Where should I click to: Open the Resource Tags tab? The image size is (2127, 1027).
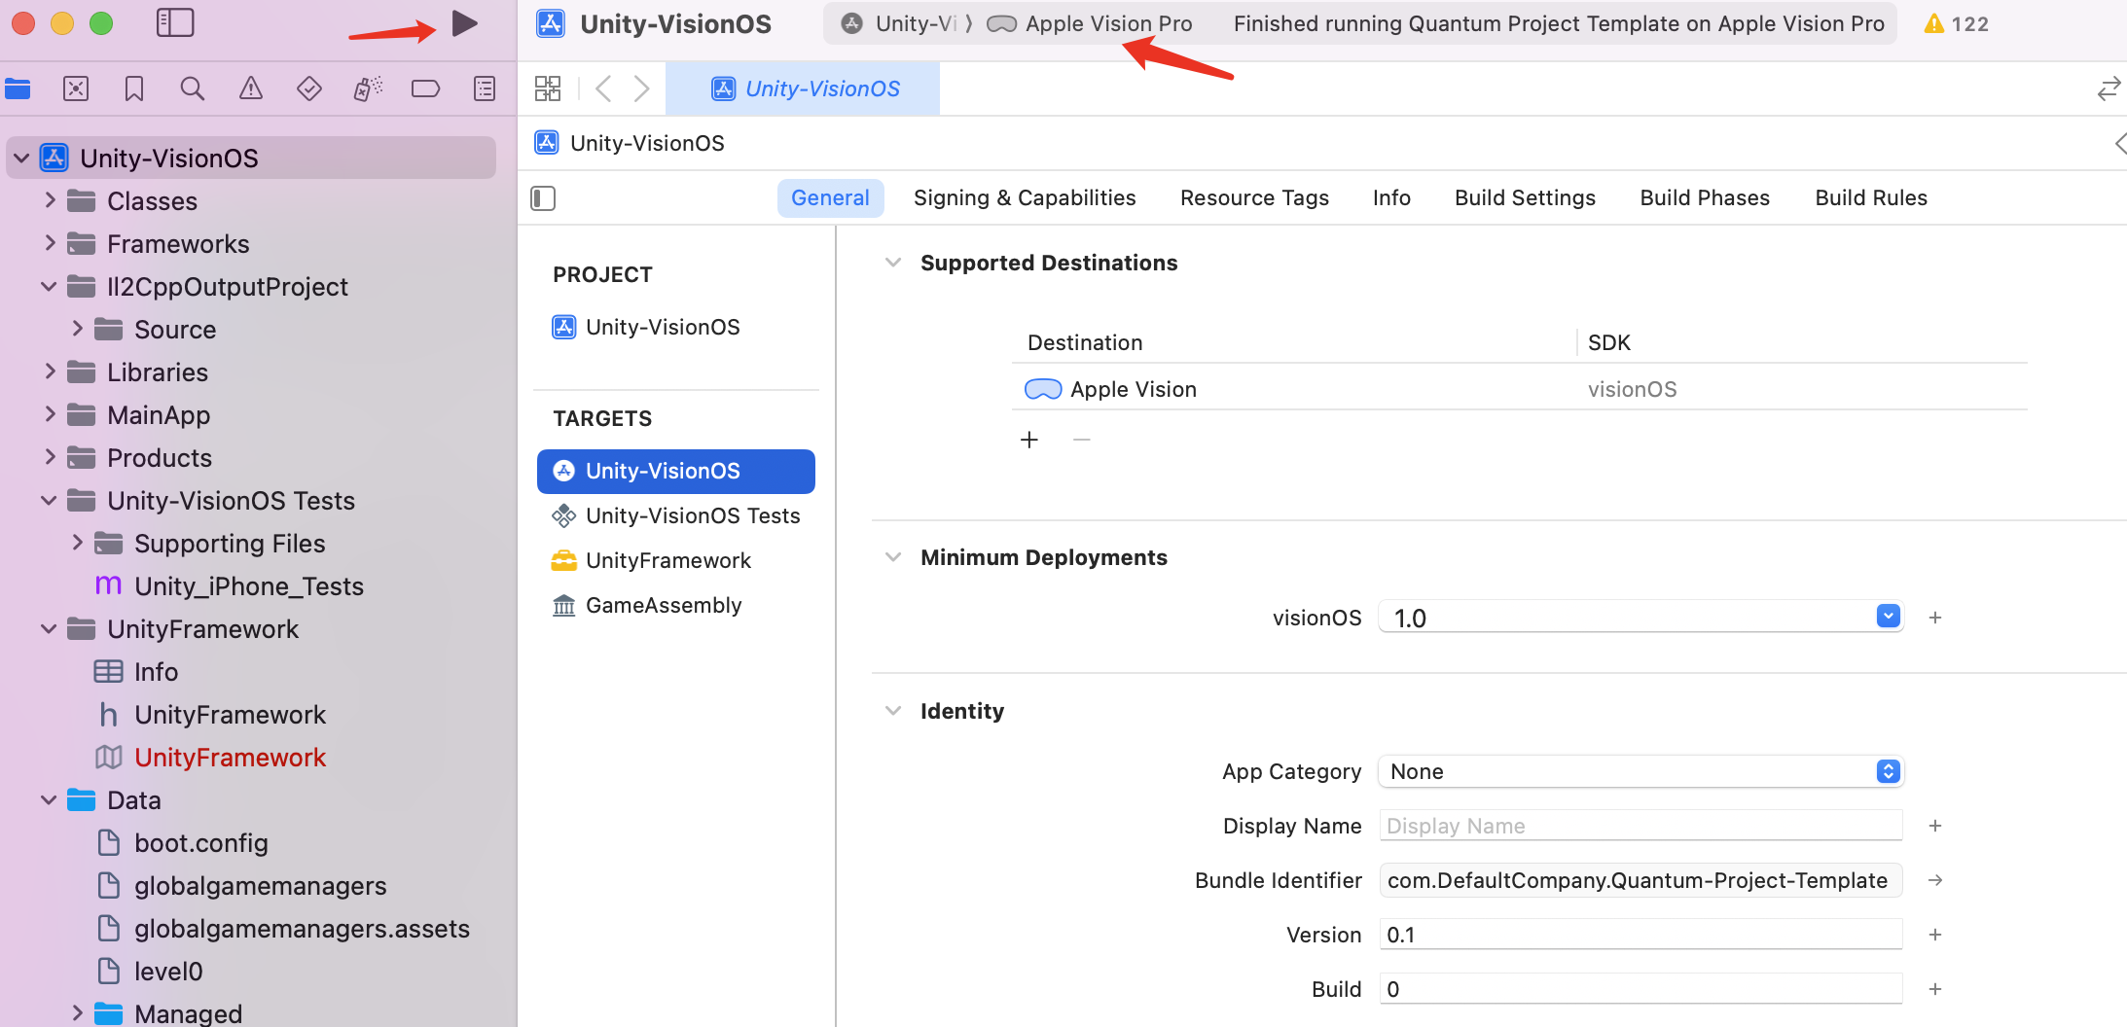(1254, 197)
